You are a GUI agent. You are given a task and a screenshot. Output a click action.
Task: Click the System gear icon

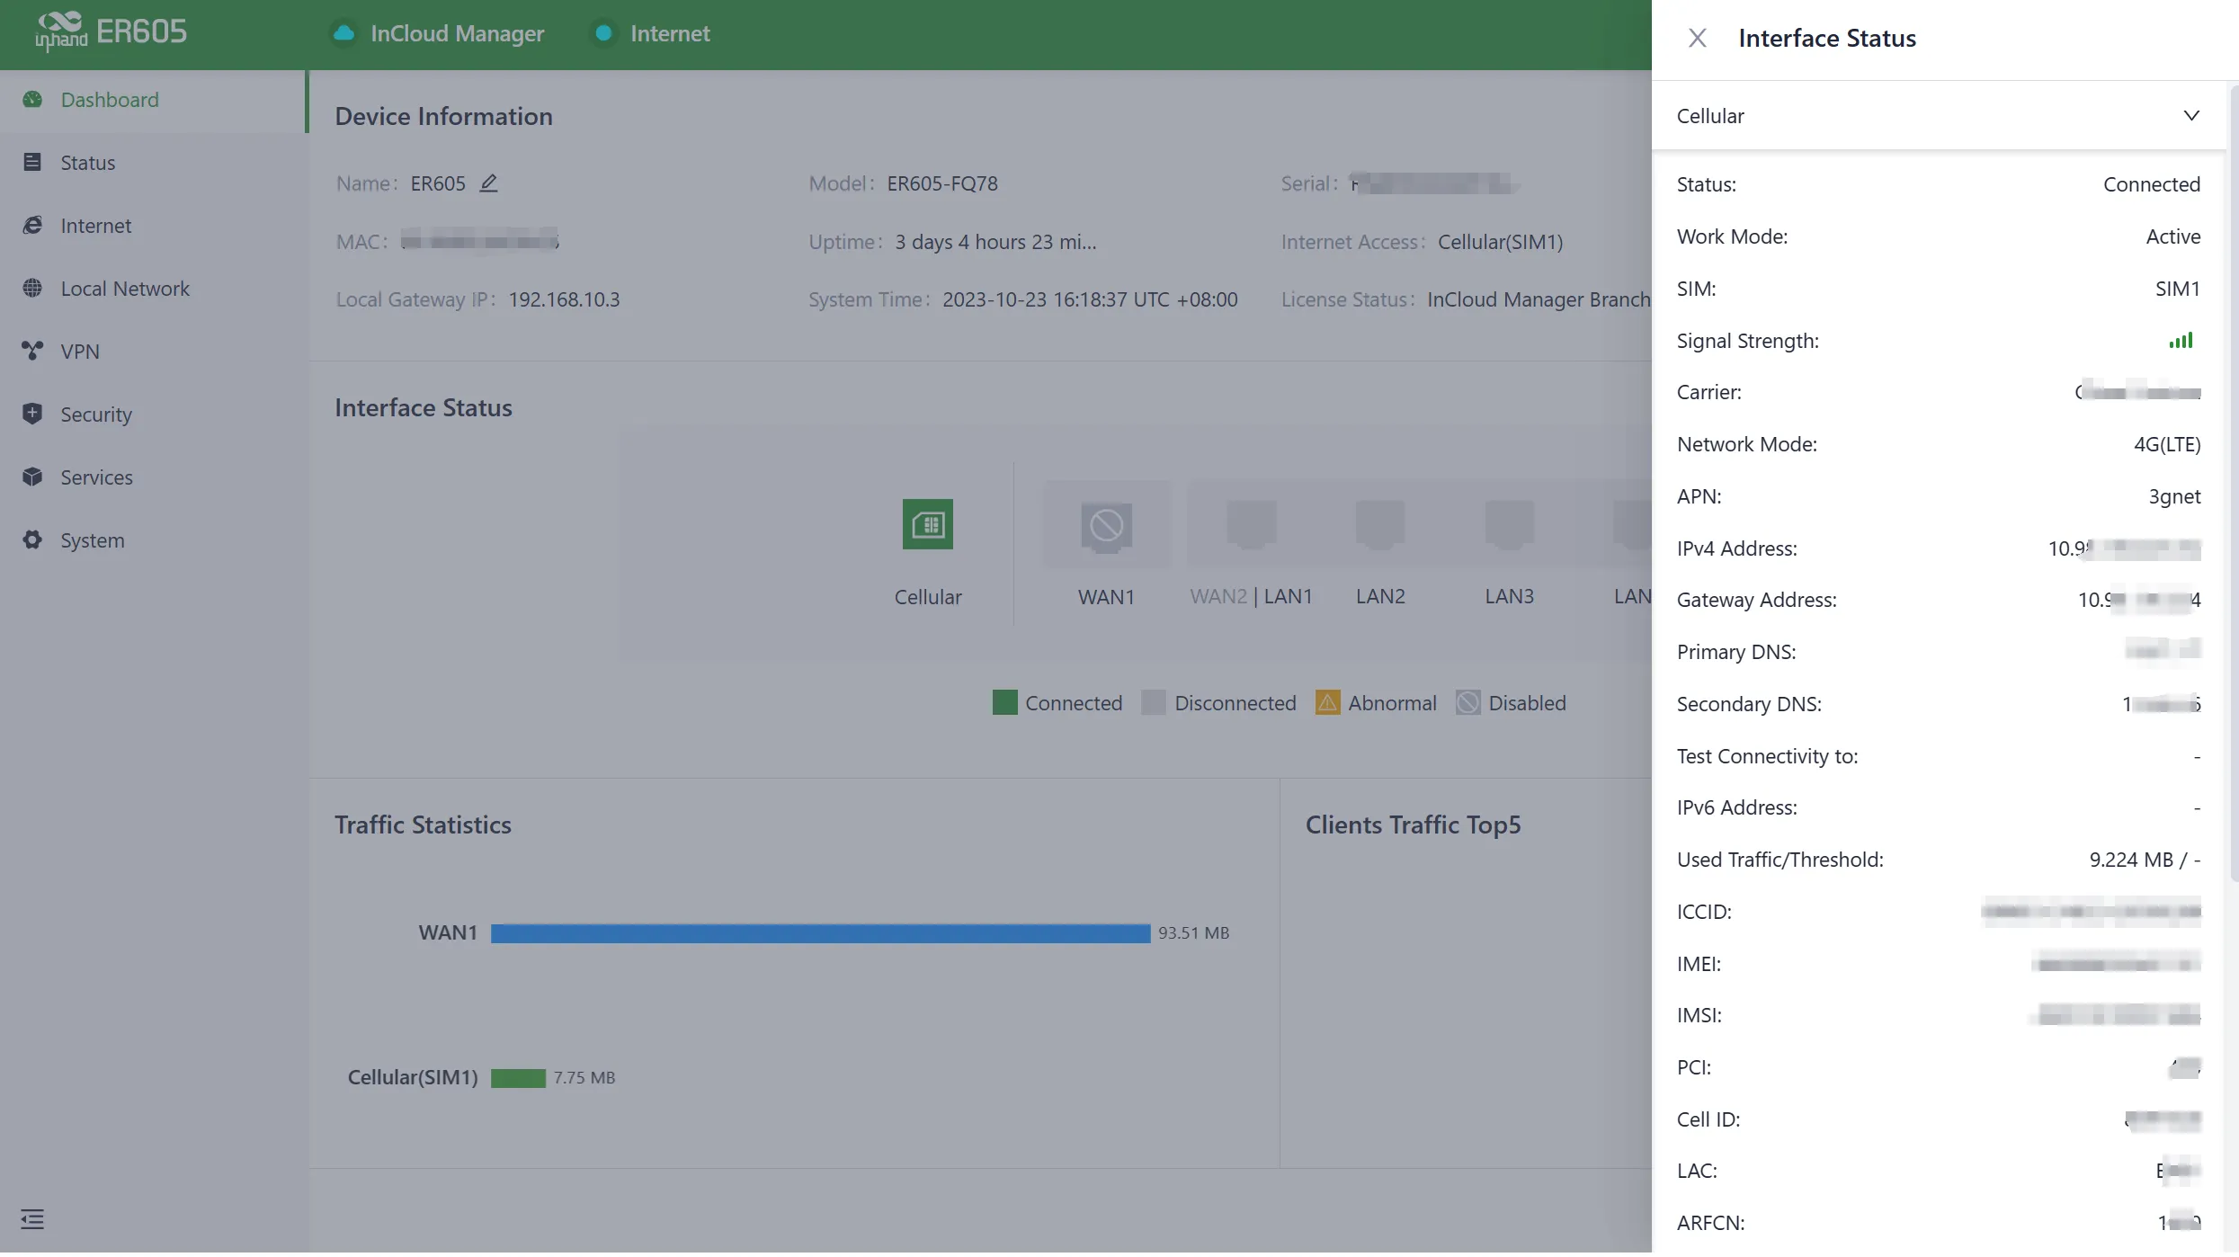(x=32, y=540)
